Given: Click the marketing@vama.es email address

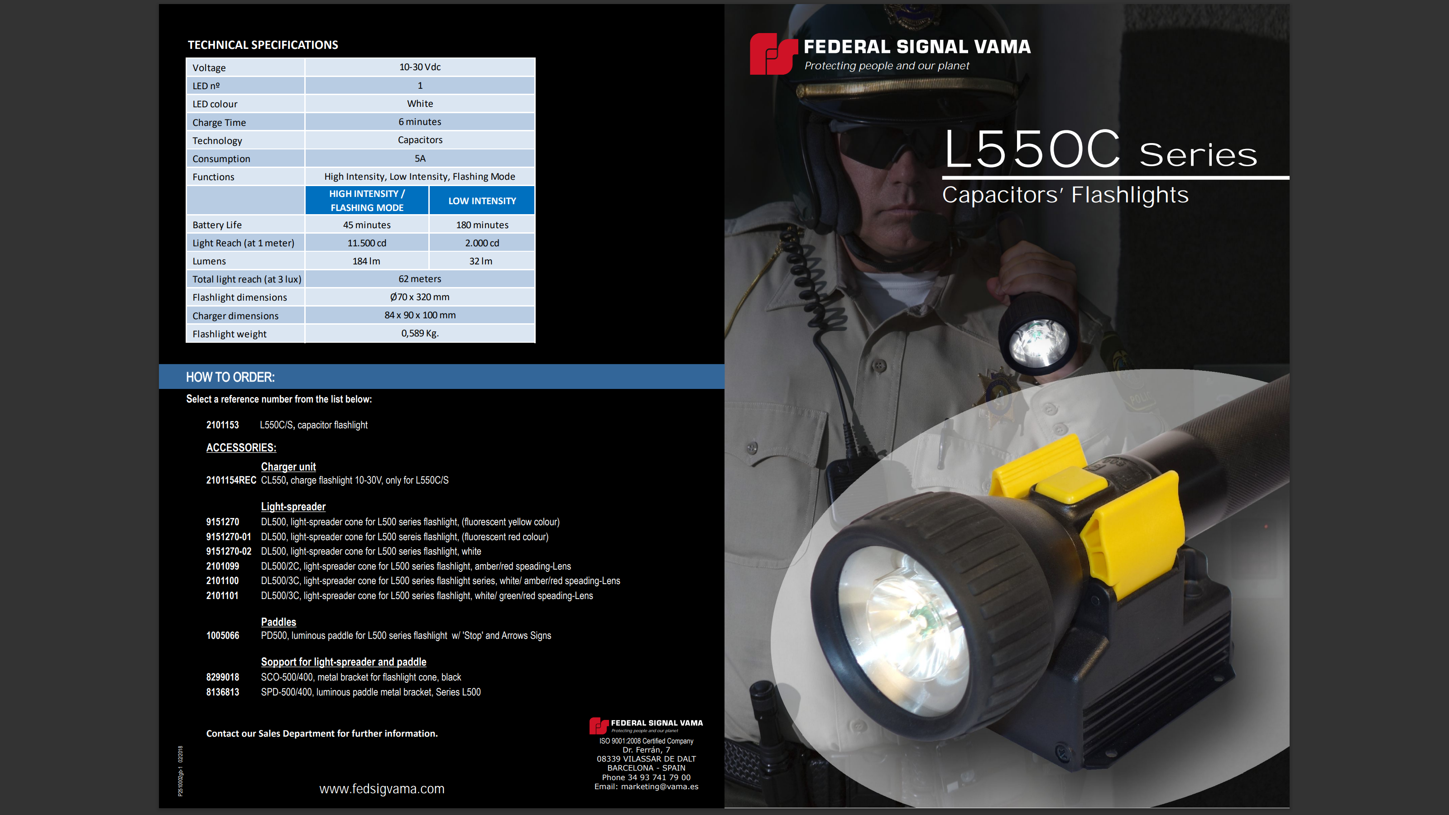Looking at the screenshot, I should coord(659,786).
